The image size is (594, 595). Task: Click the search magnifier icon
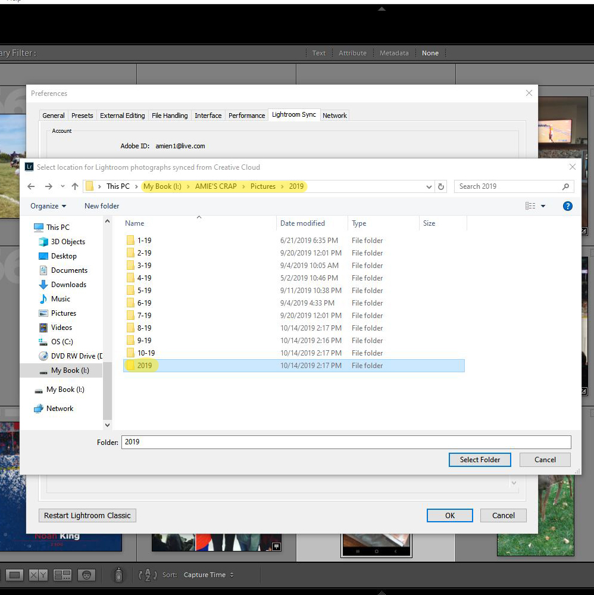tap(565, 186)
